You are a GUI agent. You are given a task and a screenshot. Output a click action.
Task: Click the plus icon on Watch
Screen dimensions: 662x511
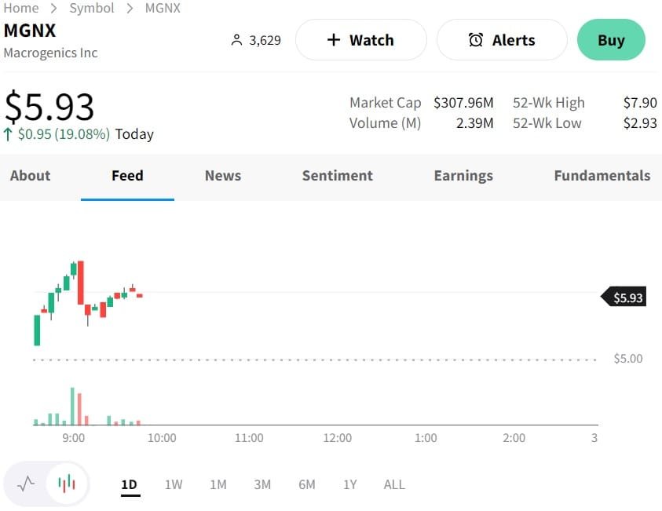(x=333, y=40)
